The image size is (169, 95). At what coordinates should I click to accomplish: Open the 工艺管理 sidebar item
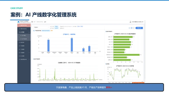click(x=24, y=49)
